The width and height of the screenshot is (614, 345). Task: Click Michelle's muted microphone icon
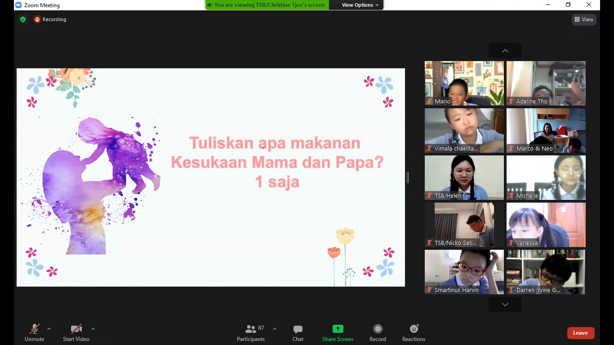pyautogui.click(x=512, y=195)
